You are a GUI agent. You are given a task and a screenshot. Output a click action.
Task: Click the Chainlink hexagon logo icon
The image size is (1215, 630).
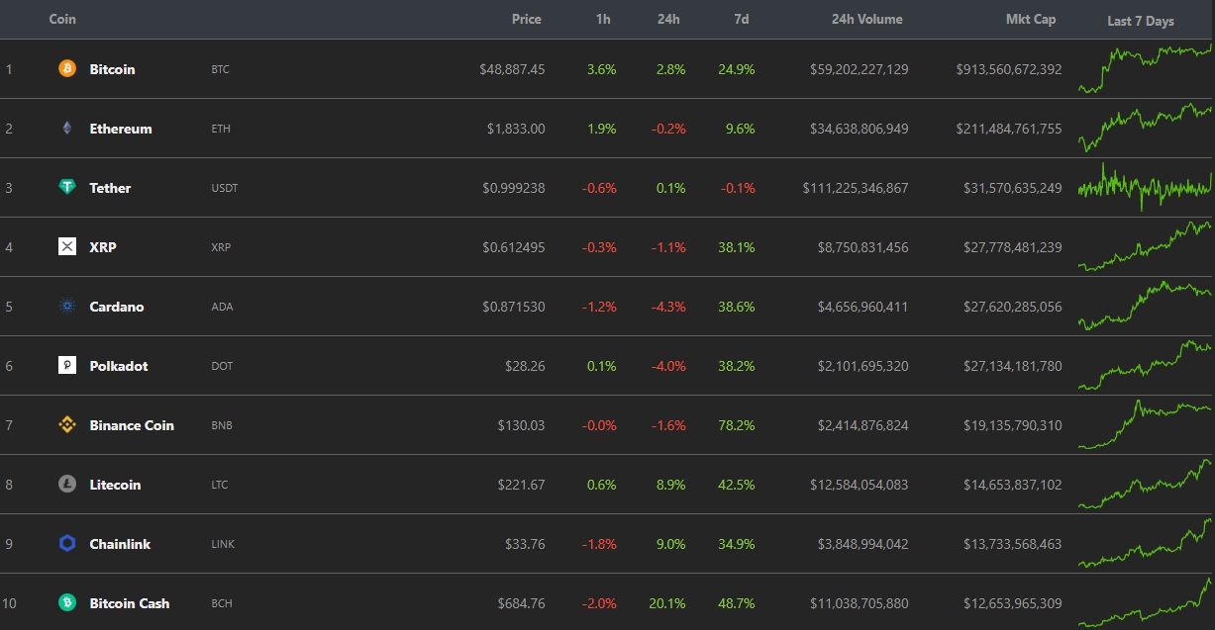(x=67, y=544)
